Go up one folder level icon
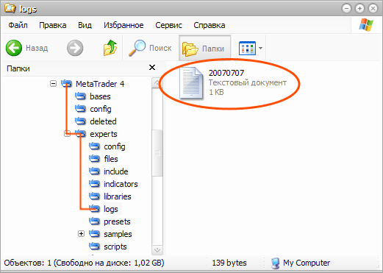This screenshot has width=383, height=273. point(110,48)
